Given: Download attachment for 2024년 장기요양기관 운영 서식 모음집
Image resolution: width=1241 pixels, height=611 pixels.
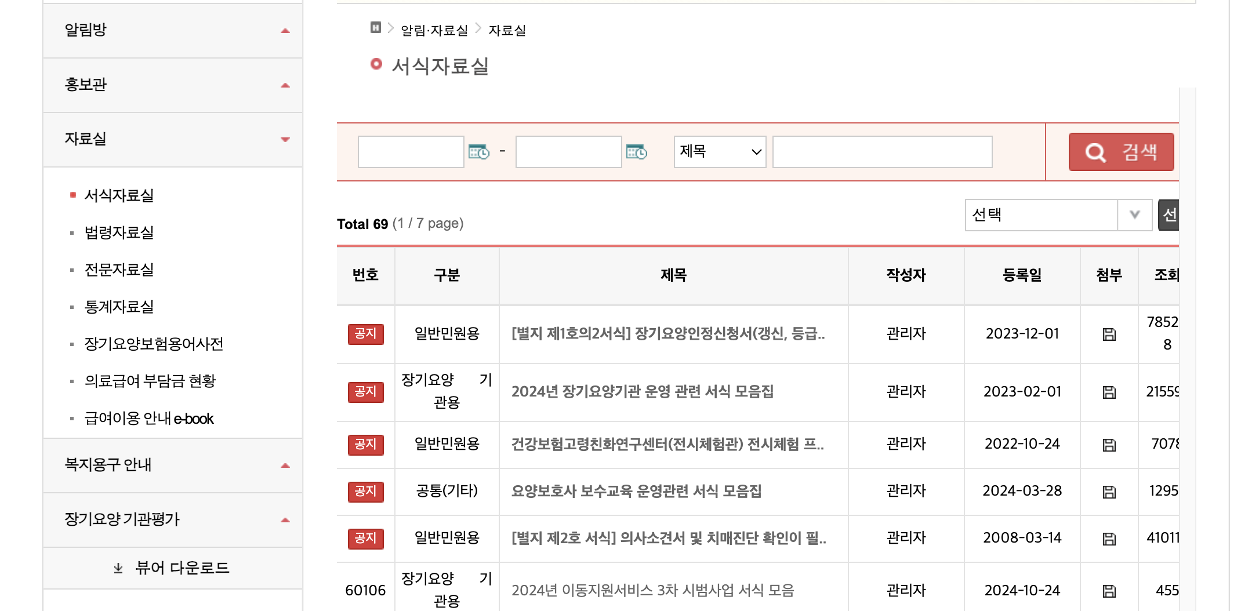Looking at the screenshot, I should click(1109, 392).
